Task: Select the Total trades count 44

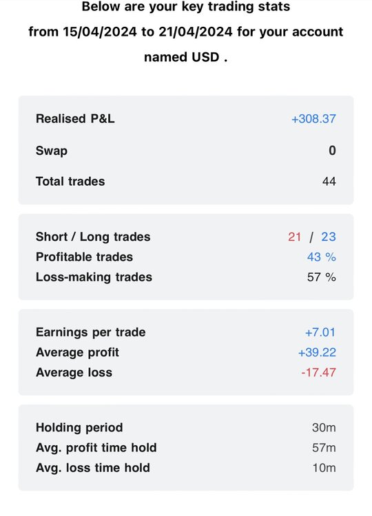Action: pos(329,182)
